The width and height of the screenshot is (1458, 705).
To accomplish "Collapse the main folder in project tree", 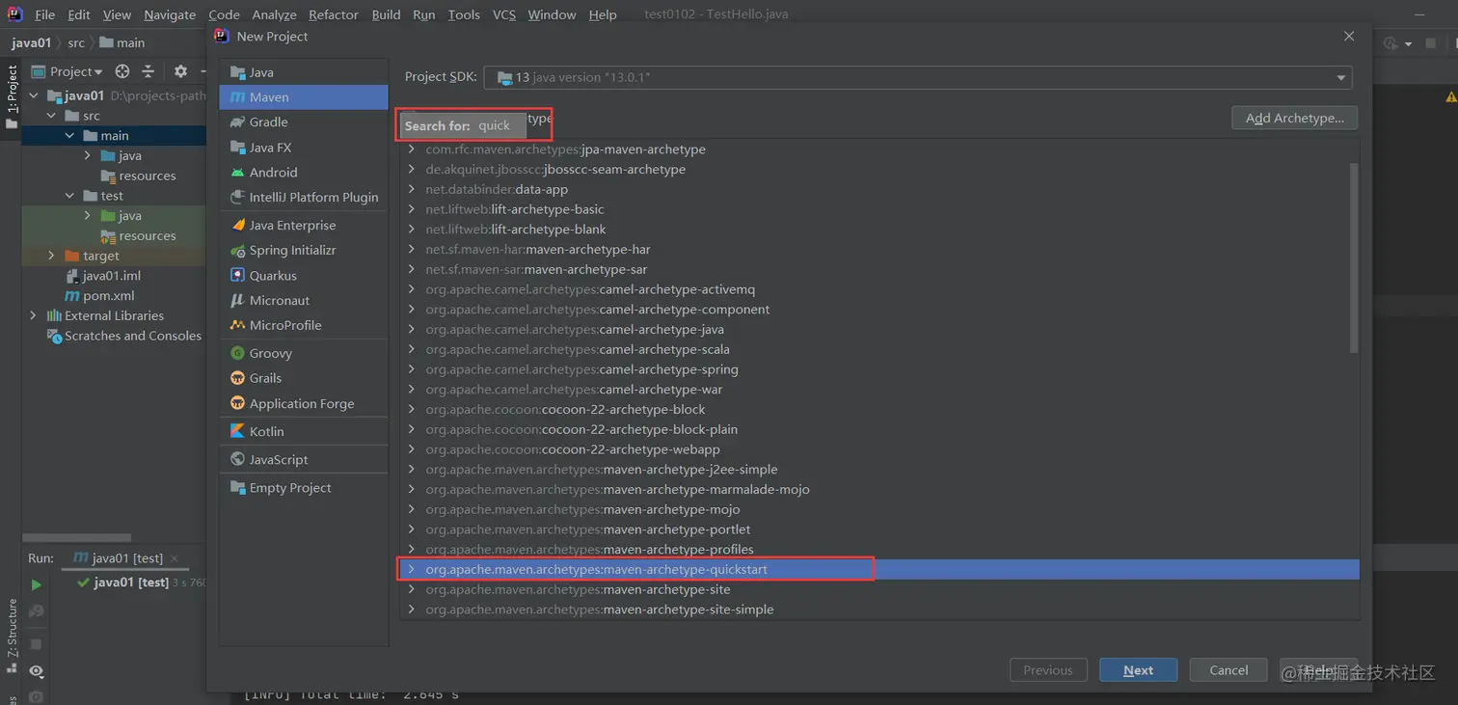I will tap(69, 136).
